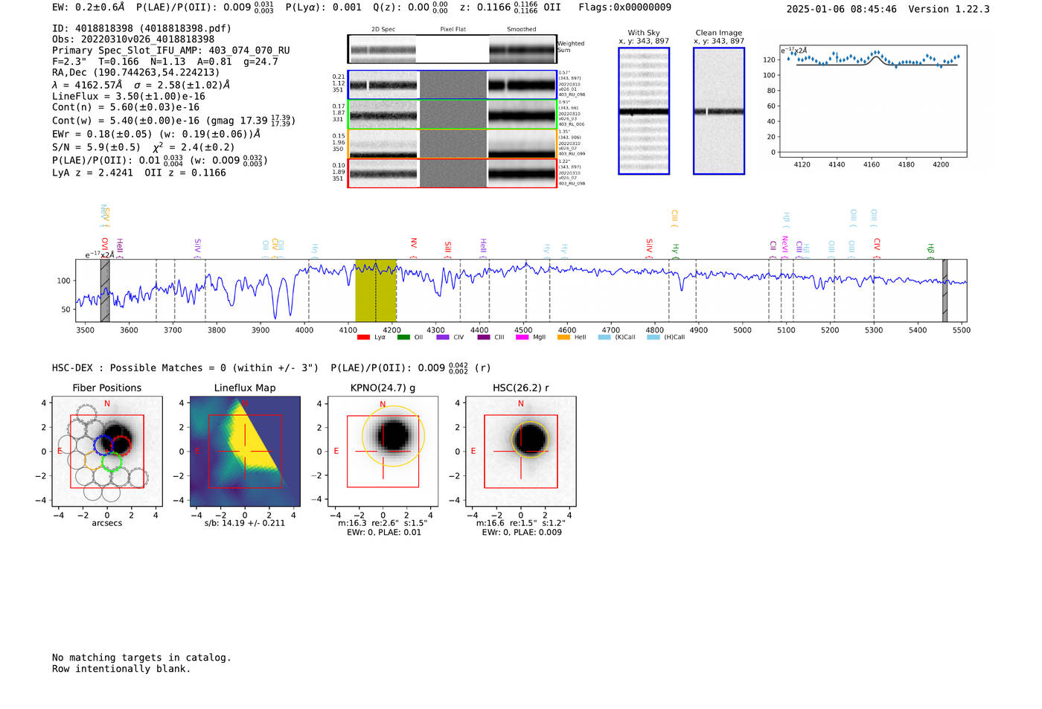Open the With Sky cutout image

644,111
